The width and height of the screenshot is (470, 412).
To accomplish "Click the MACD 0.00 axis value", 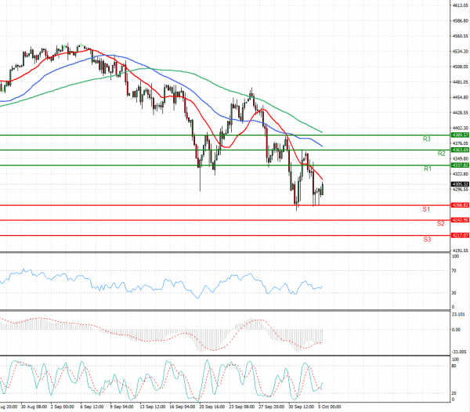I will pos(456,330).
